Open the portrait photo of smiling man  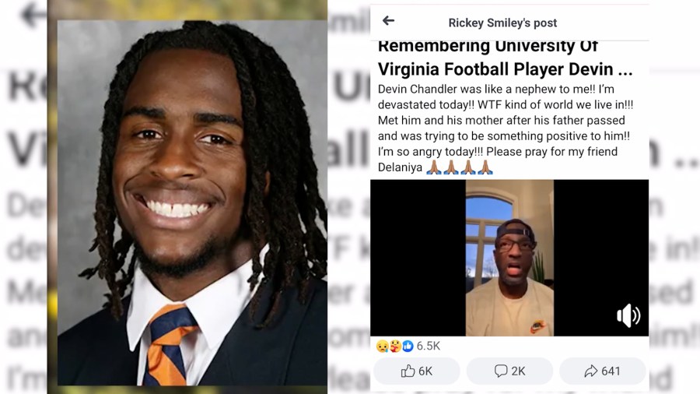192,202
